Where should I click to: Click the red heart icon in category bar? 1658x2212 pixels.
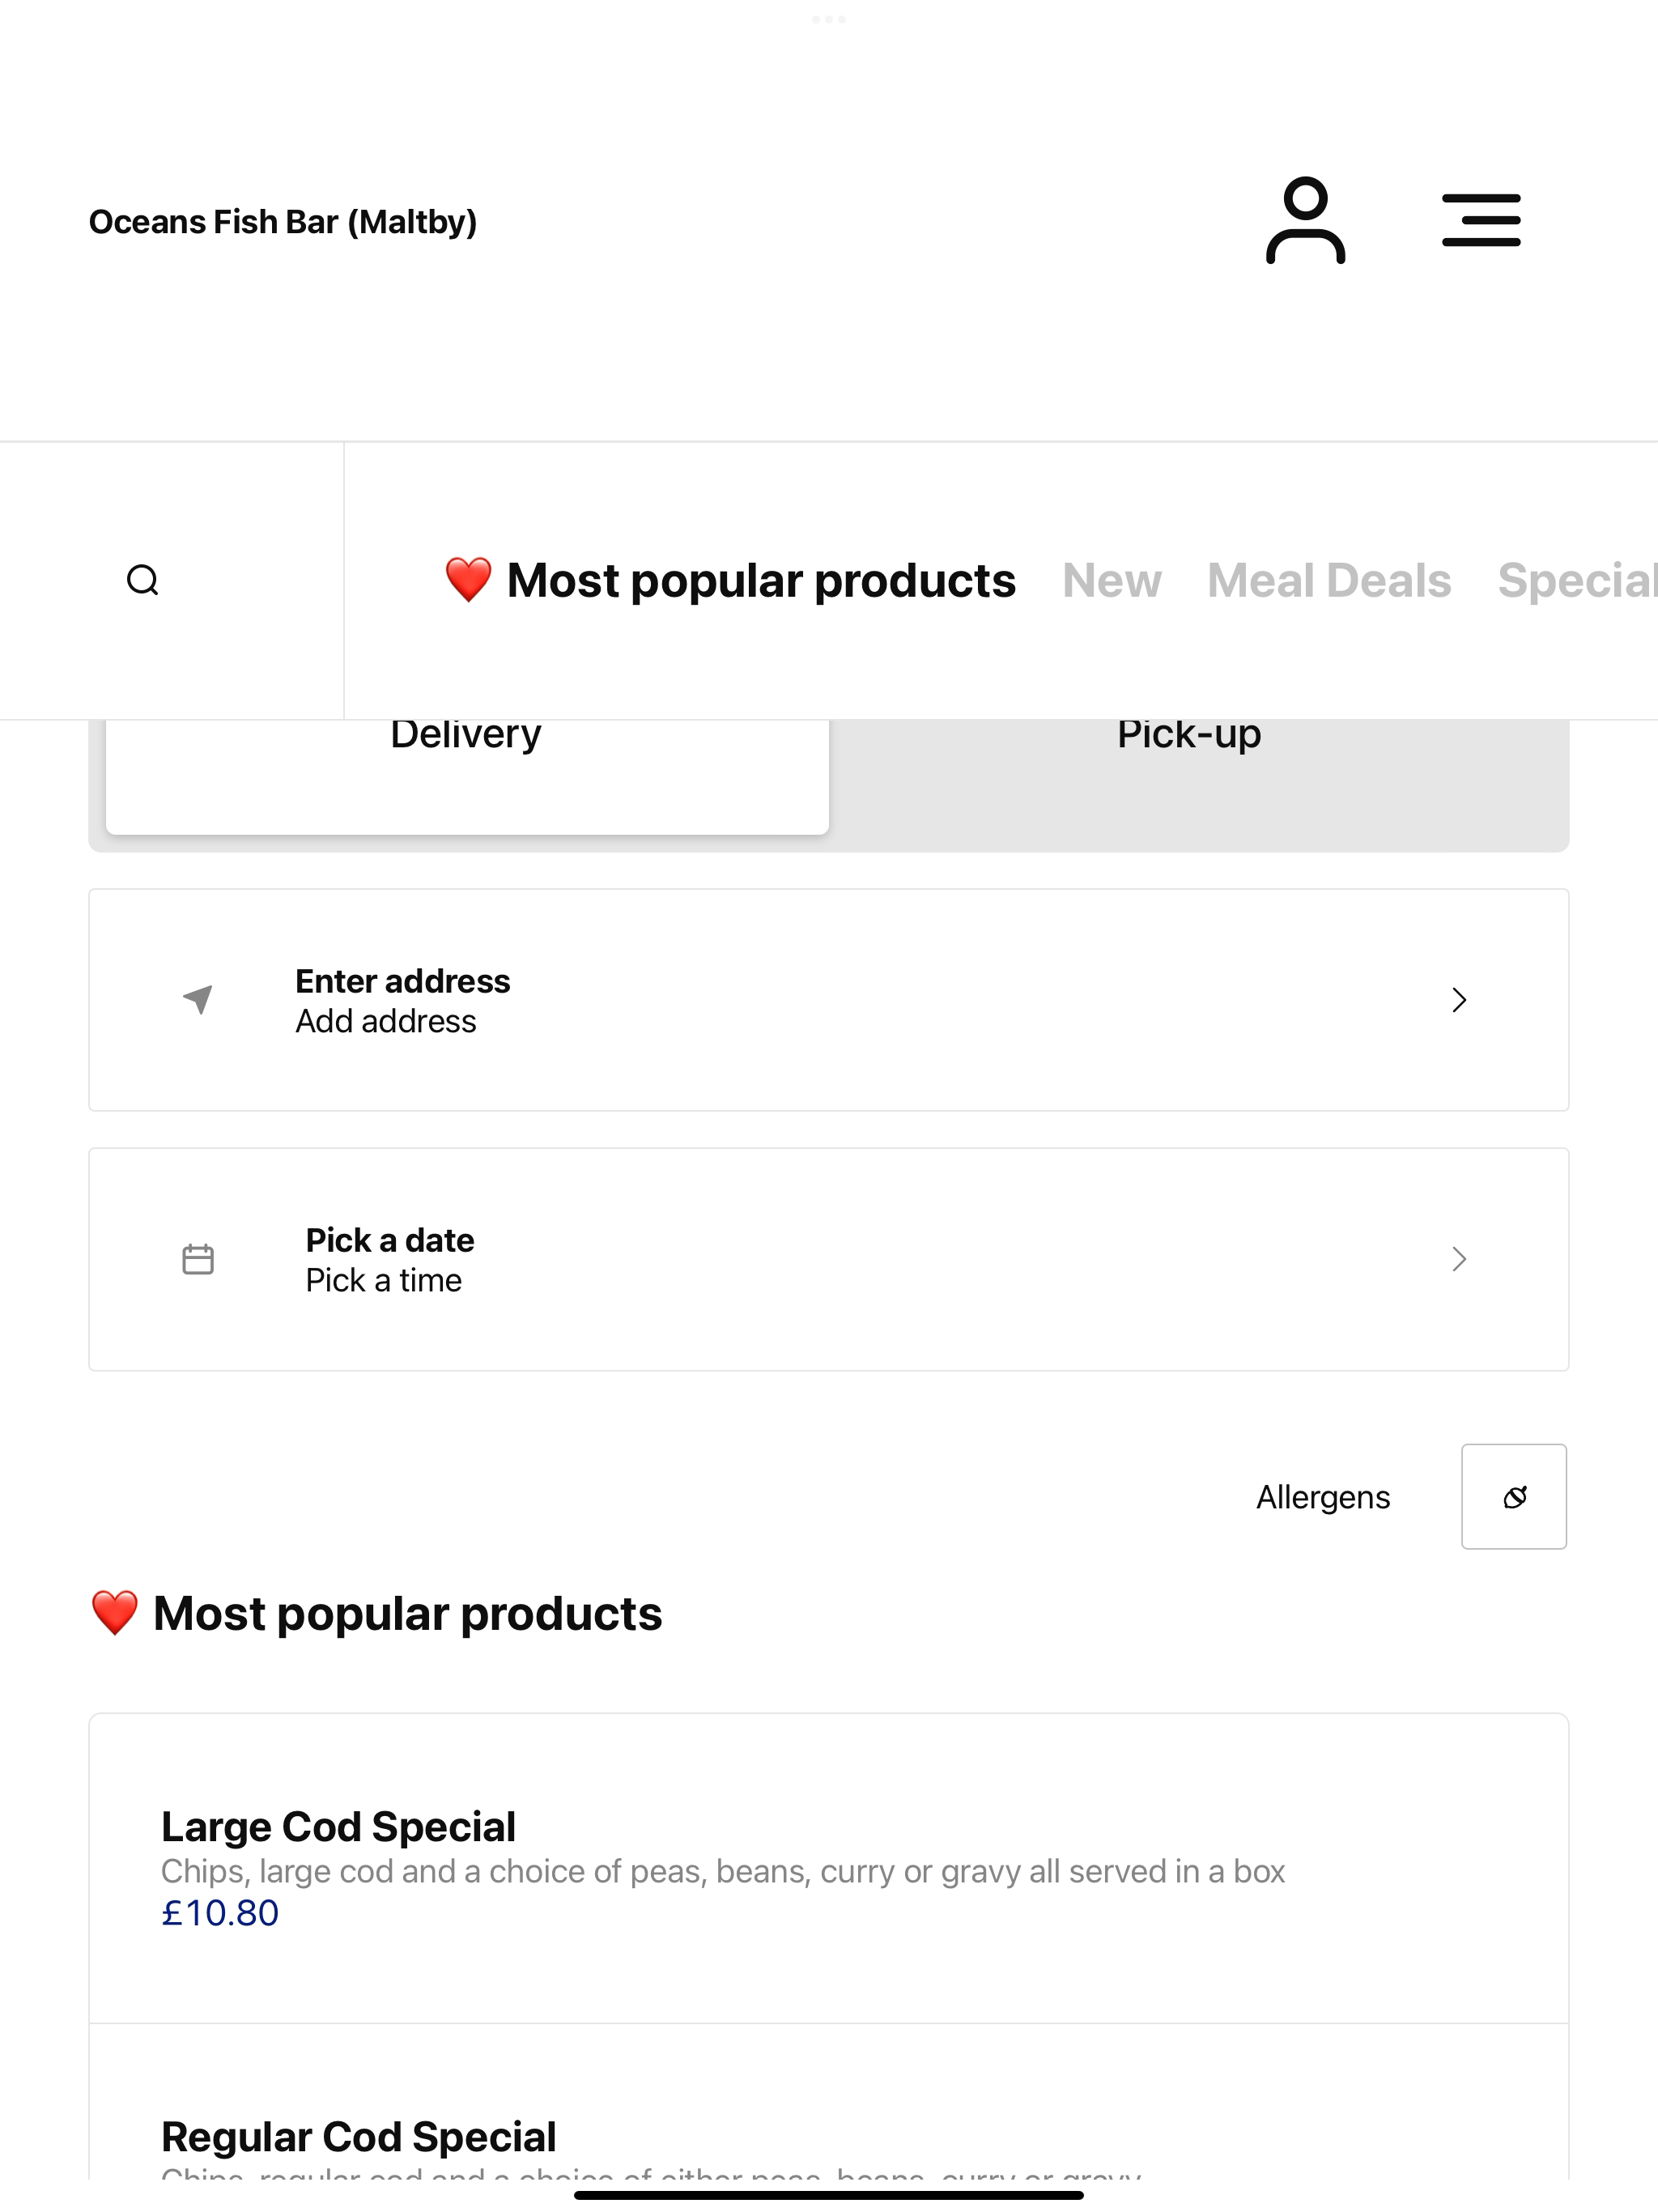[x=468, y=580]
